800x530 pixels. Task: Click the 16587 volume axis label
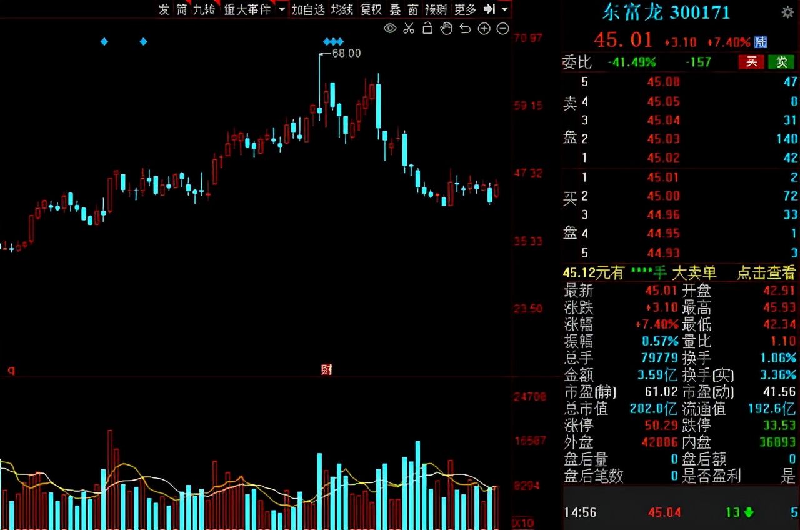(530, 441)
